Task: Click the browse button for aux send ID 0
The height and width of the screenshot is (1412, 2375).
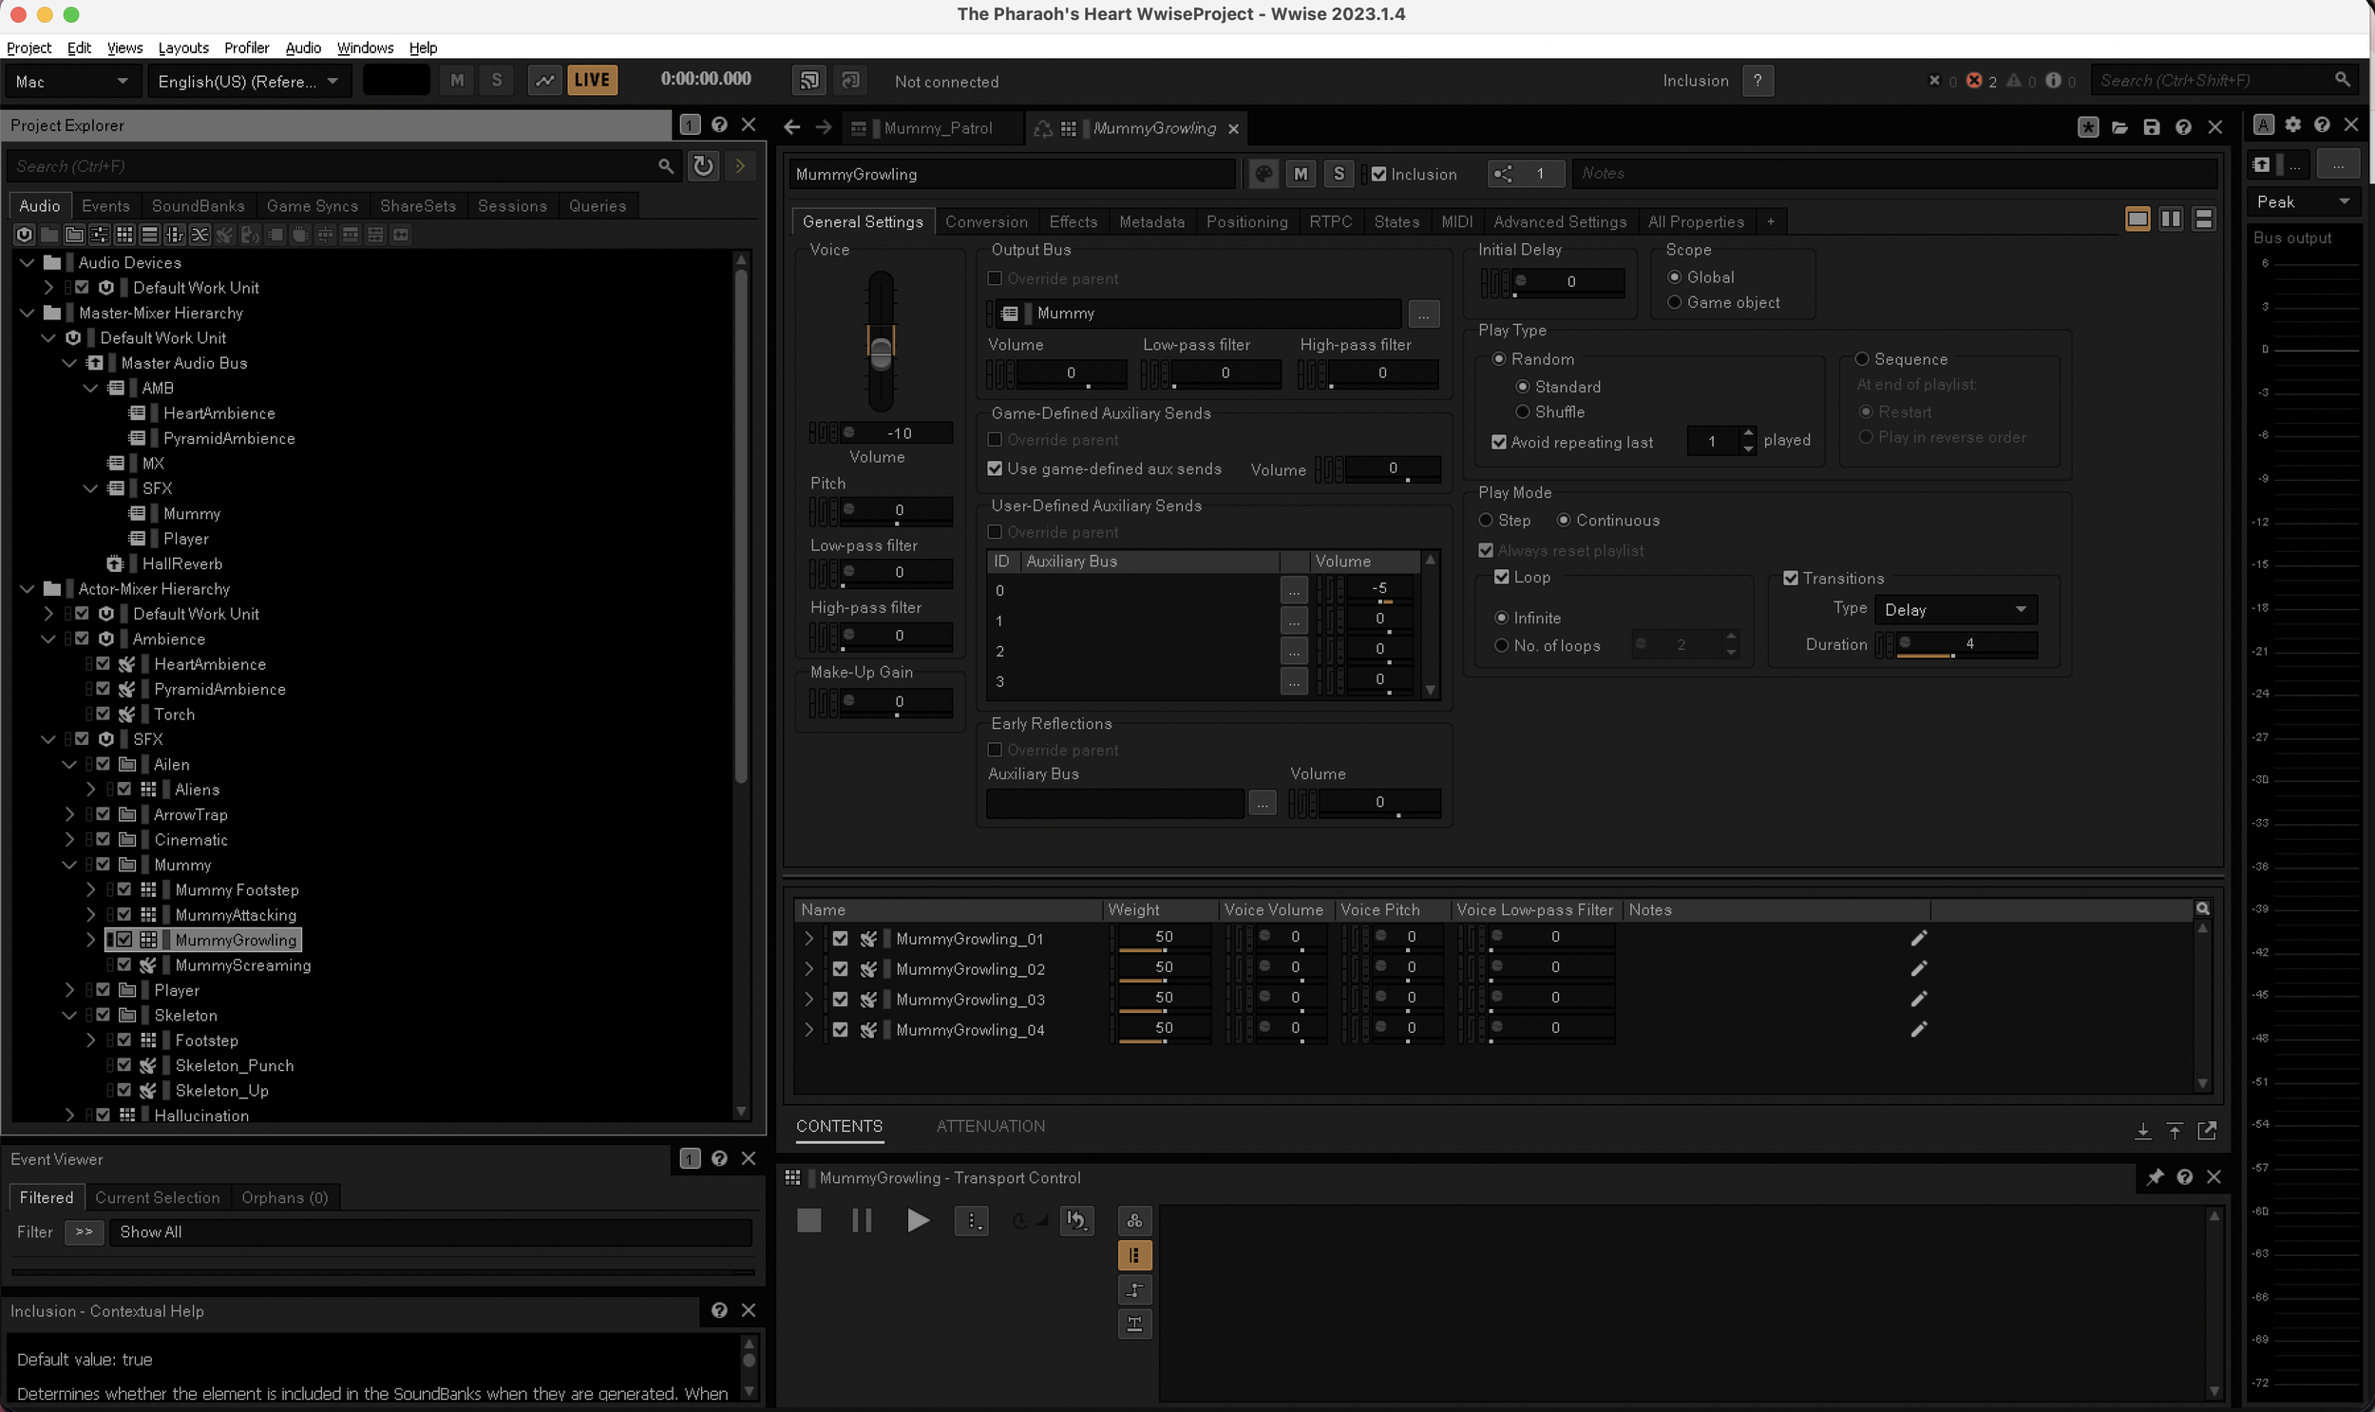Action: coord(1294,591)
